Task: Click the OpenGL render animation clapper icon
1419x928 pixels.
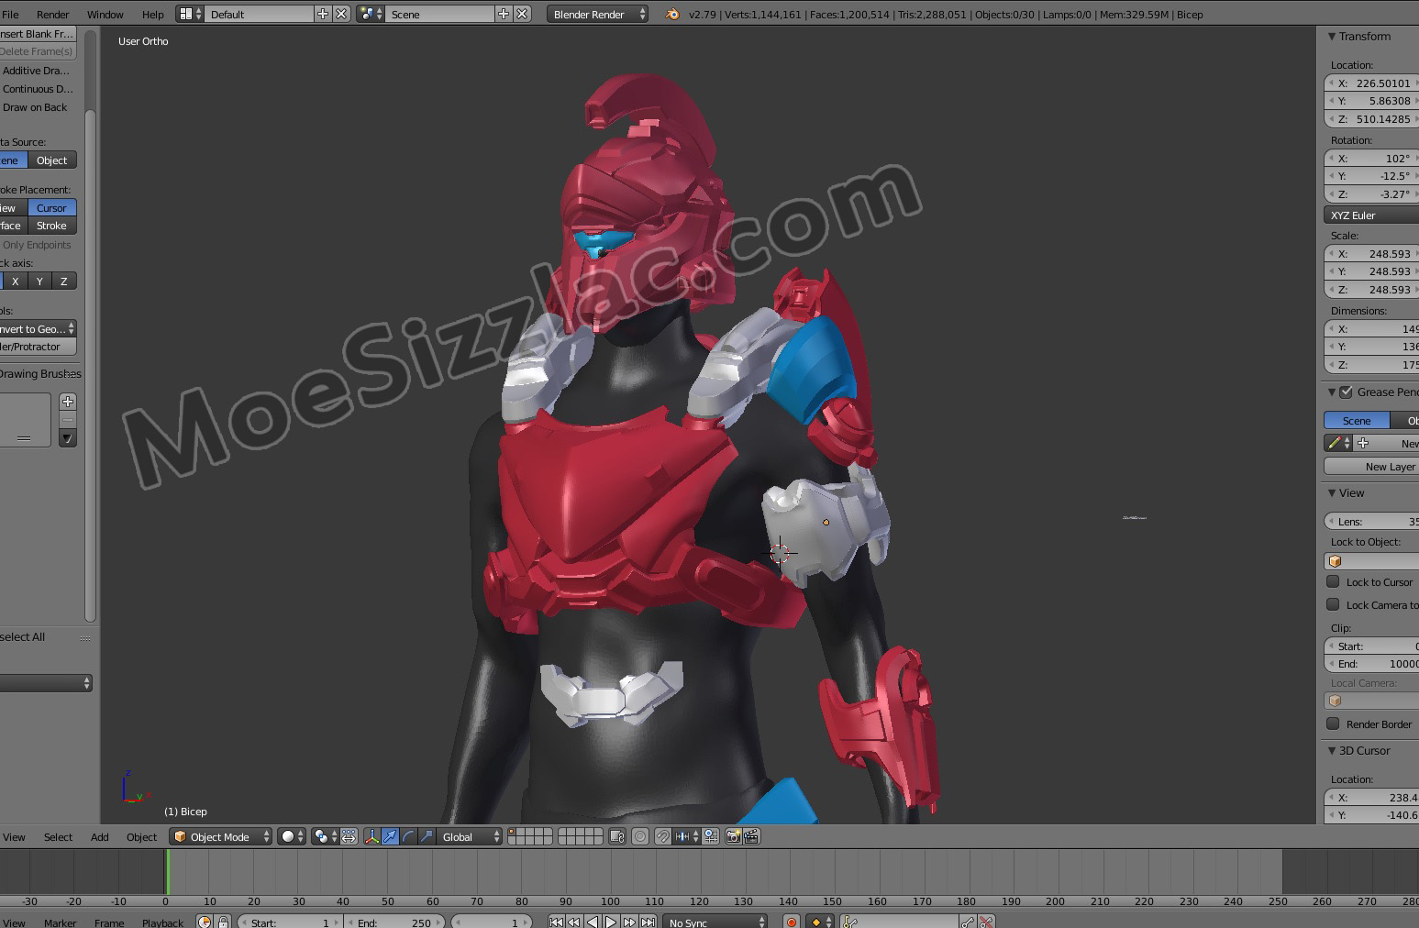Action: [751, 836]
